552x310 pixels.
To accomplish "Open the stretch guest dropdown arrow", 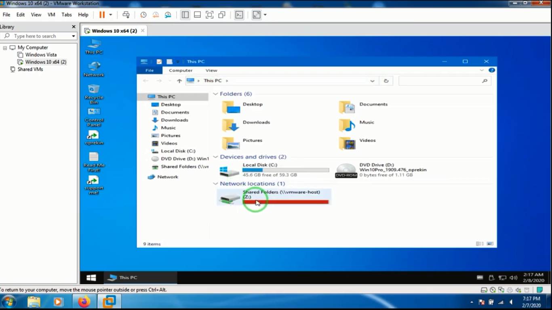I will tap(265, 15).
